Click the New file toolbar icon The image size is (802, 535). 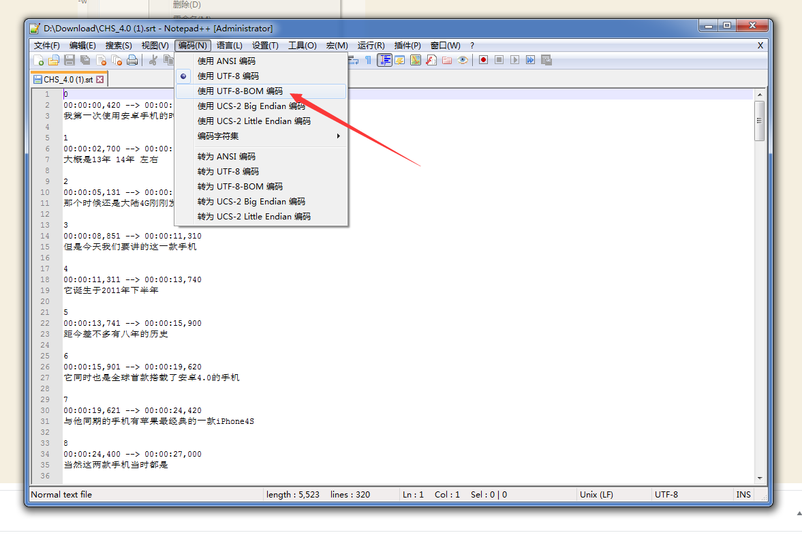click(x=39, y=61)
